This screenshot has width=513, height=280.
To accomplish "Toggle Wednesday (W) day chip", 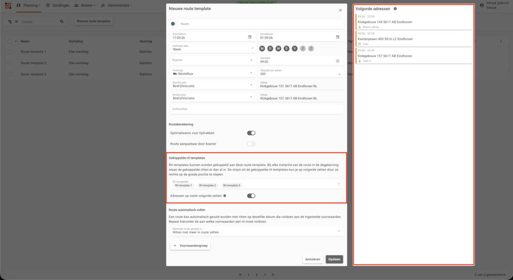I will tap(278, 48).
